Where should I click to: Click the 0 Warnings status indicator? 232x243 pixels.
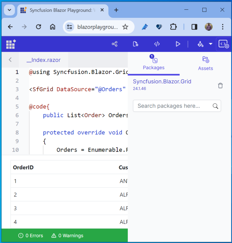click(67, 235)
